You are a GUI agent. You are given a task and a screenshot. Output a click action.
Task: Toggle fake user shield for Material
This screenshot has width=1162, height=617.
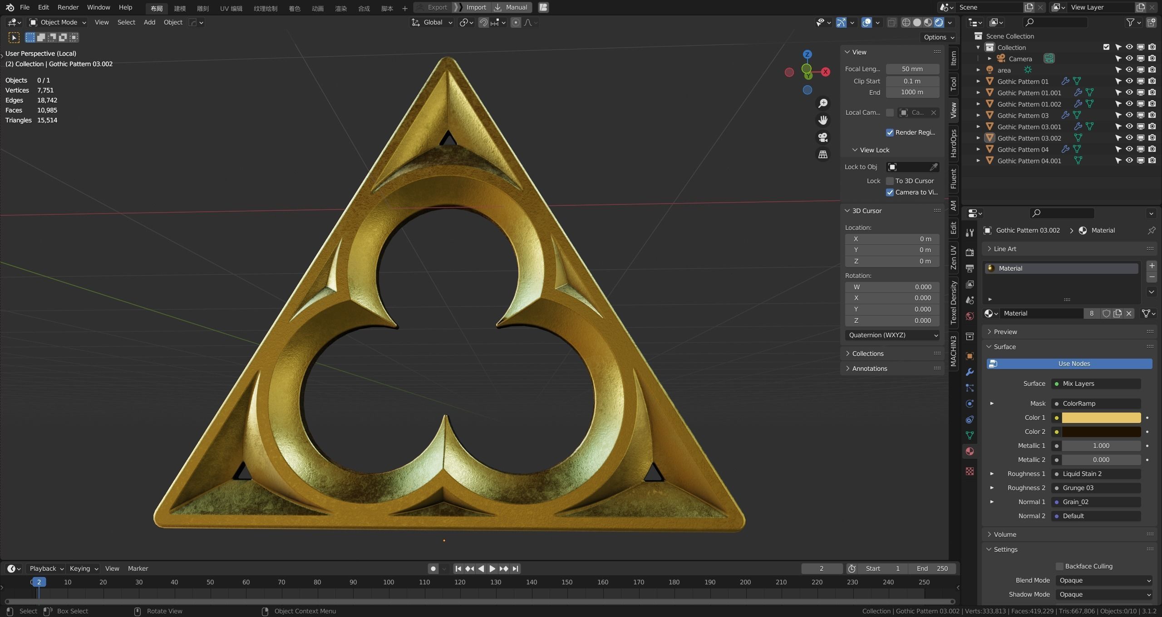coord(1106,313)
